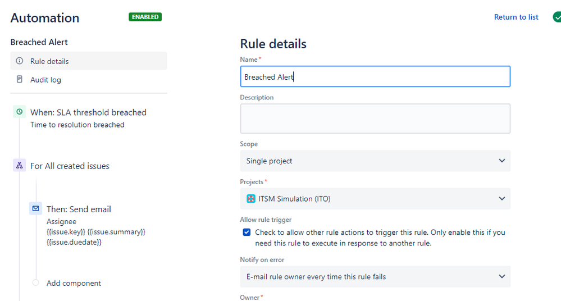This screenshot has height=301, width=561.
Task: Click the Return to list link
Action: [x=516, y=17]
